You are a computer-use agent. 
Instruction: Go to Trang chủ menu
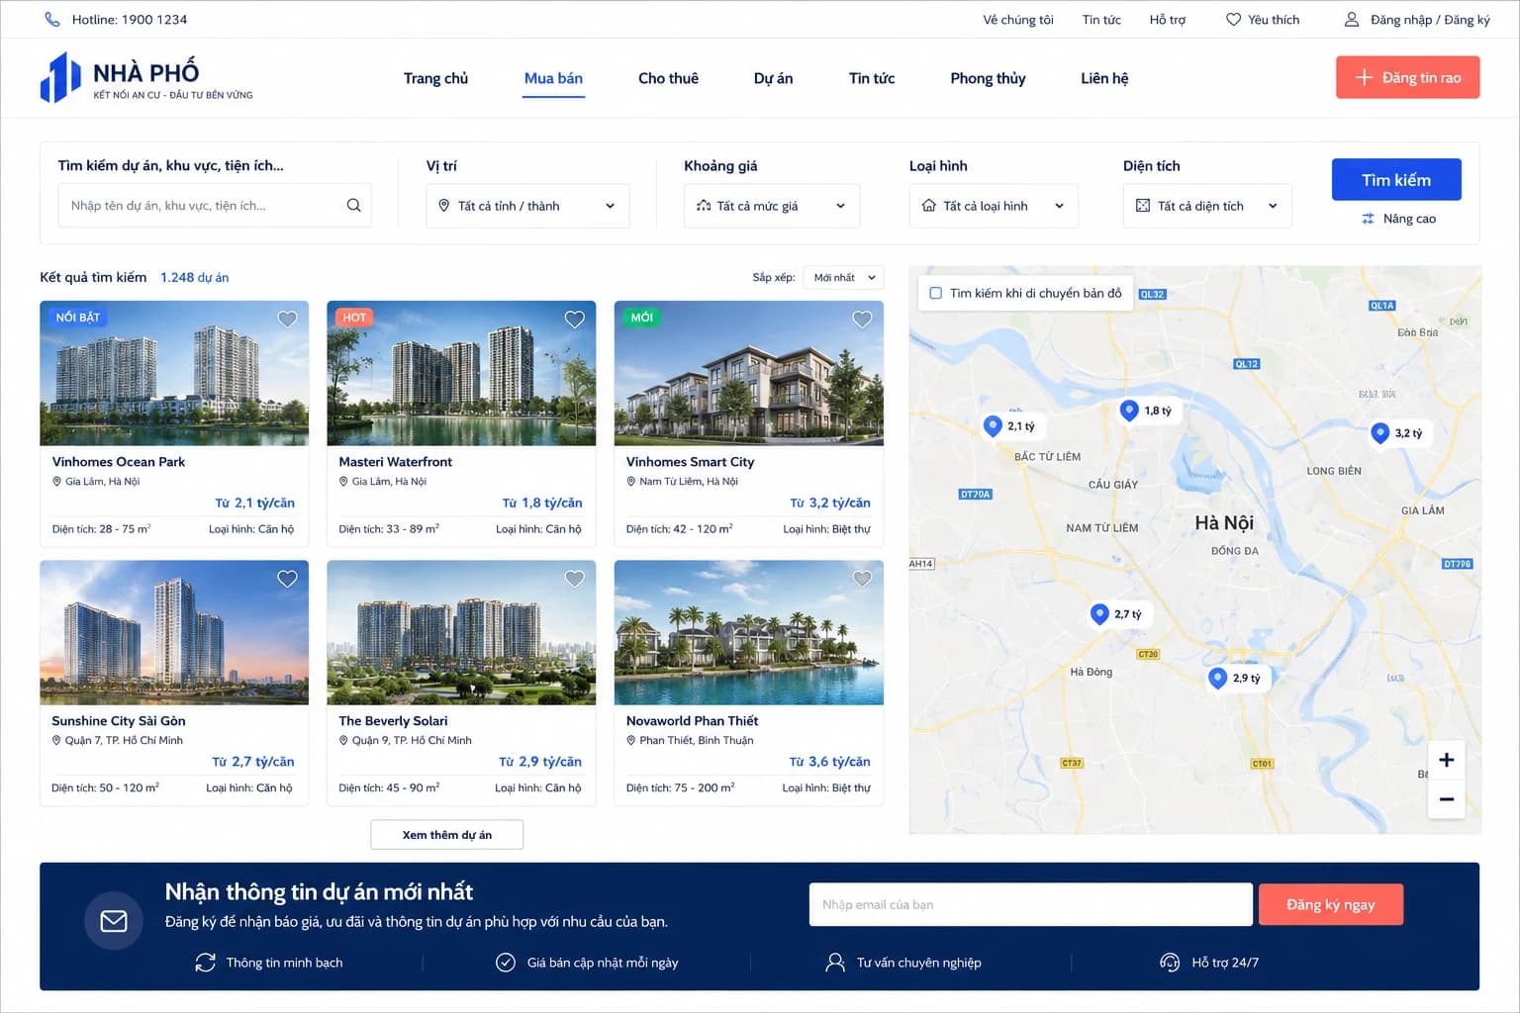point(435,78)
